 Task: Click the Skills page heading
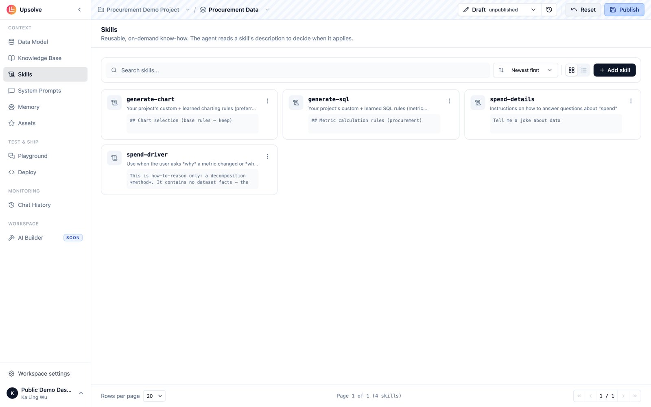coord(109,30)
